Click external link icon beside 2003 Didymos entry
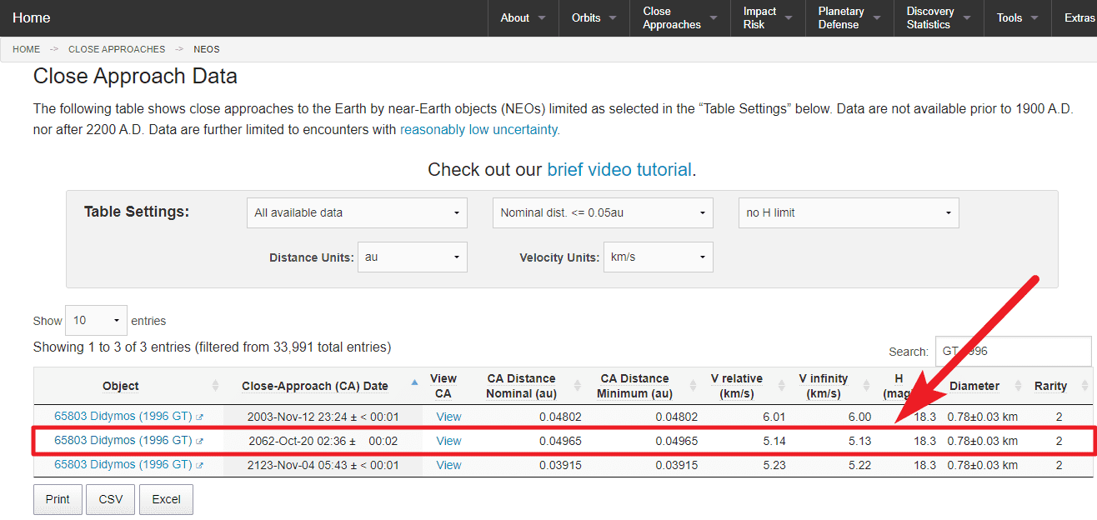The image size is (1097, 520). 199,417
